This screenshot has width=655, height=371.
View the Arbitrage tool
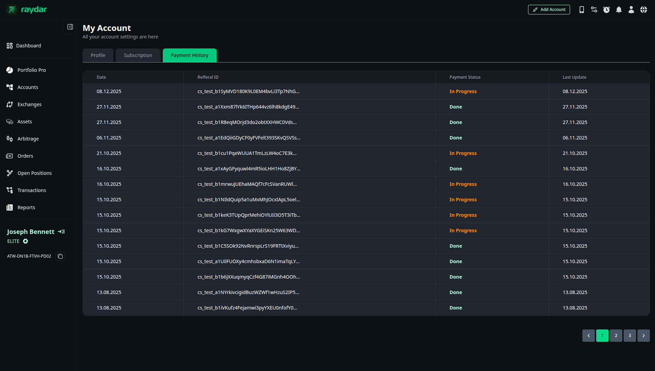pyautogui.click(x=28, y=138)
